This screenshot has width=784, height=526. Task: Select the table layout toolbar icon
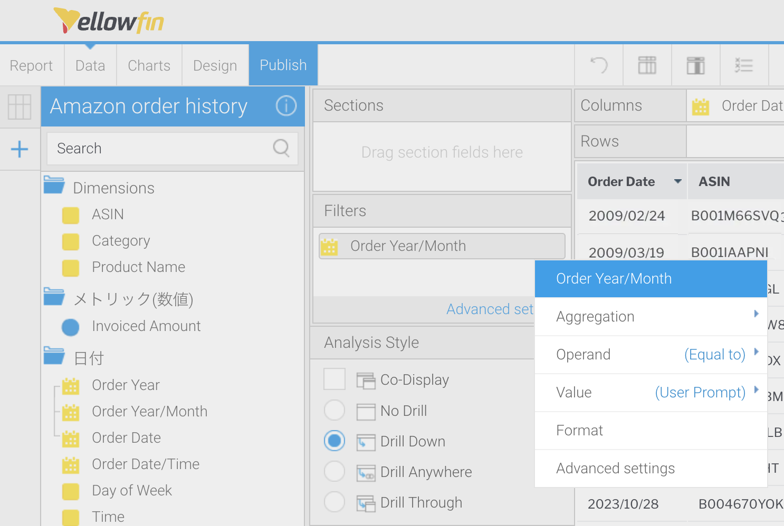click(647, 65)
